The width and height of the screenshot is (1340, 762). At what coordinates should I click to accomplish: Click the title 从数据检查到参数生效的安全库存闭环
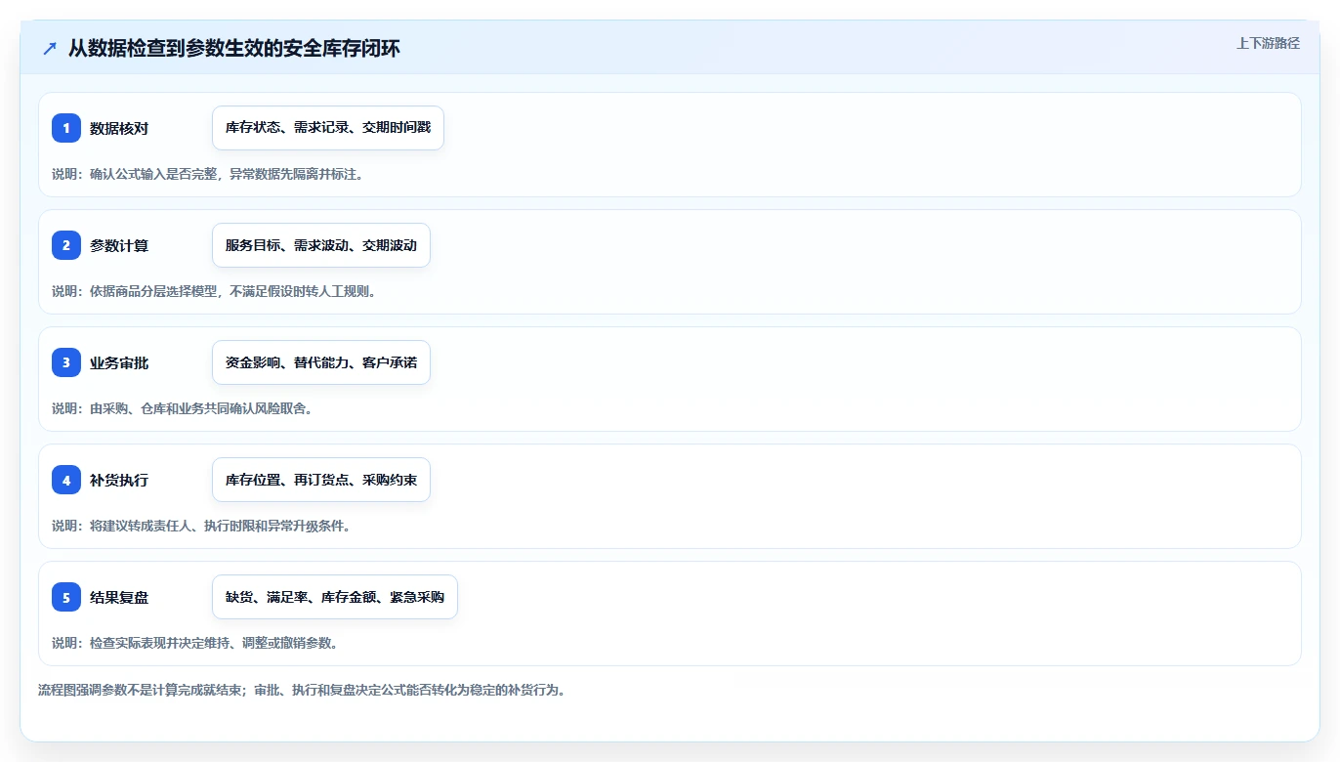tap(234, 48)
